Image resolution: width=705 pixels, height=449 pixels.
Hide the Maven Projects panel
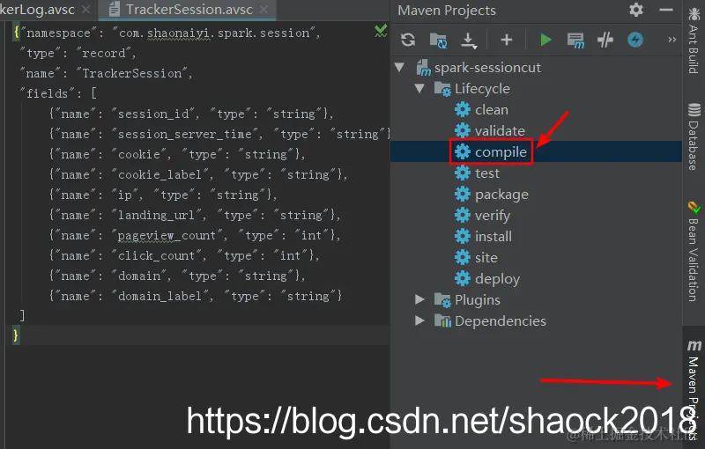coord(666,10)
